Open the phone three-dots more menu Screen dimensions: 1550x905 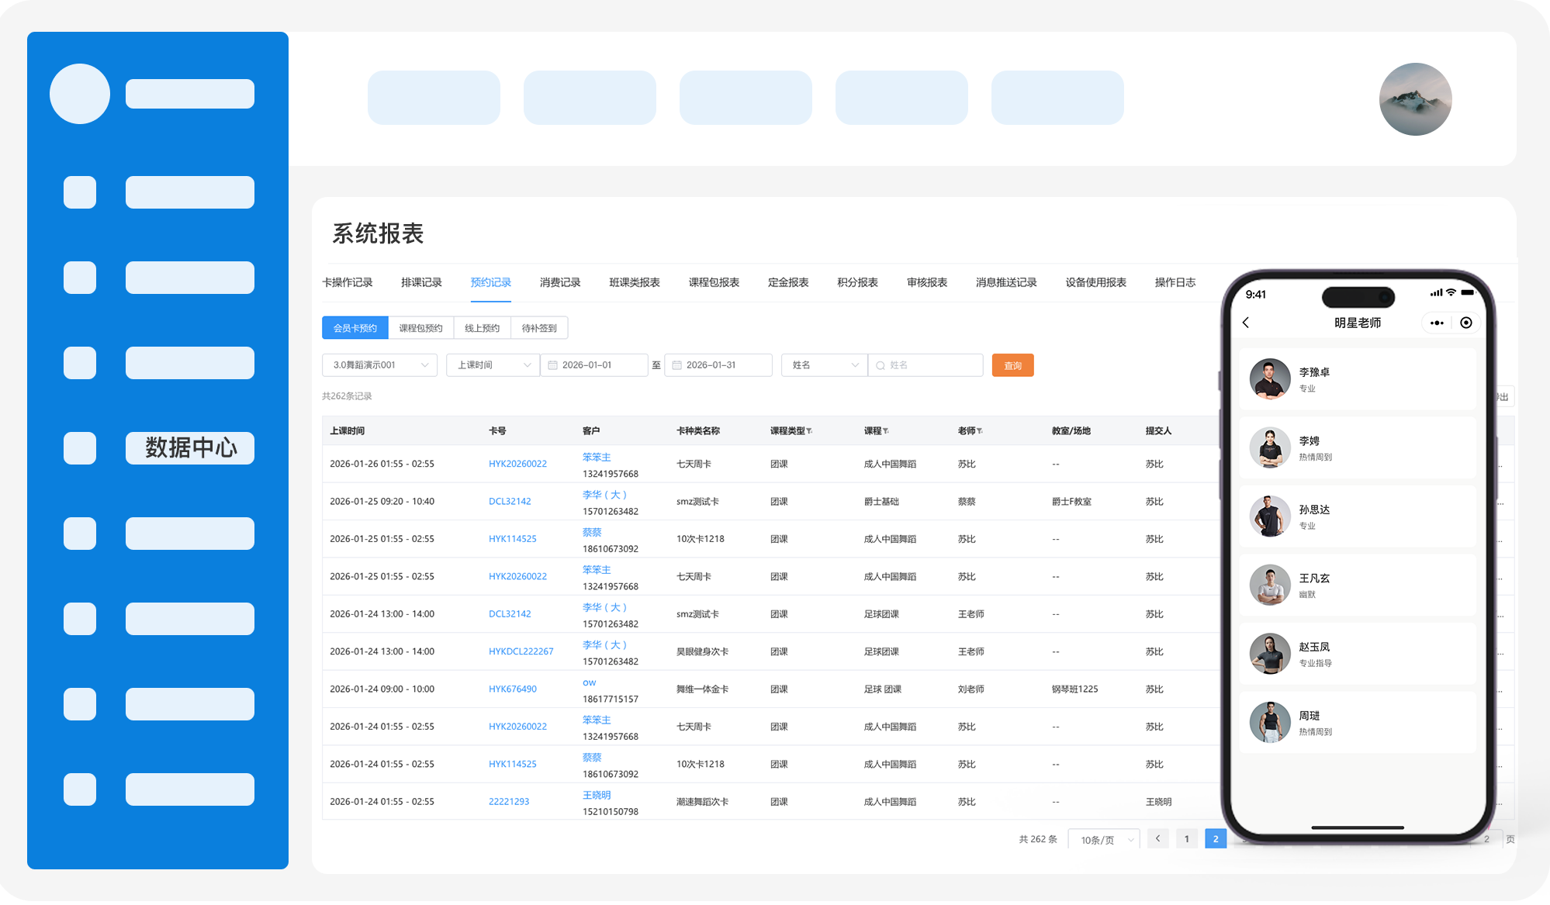[x=1437, y=323]
